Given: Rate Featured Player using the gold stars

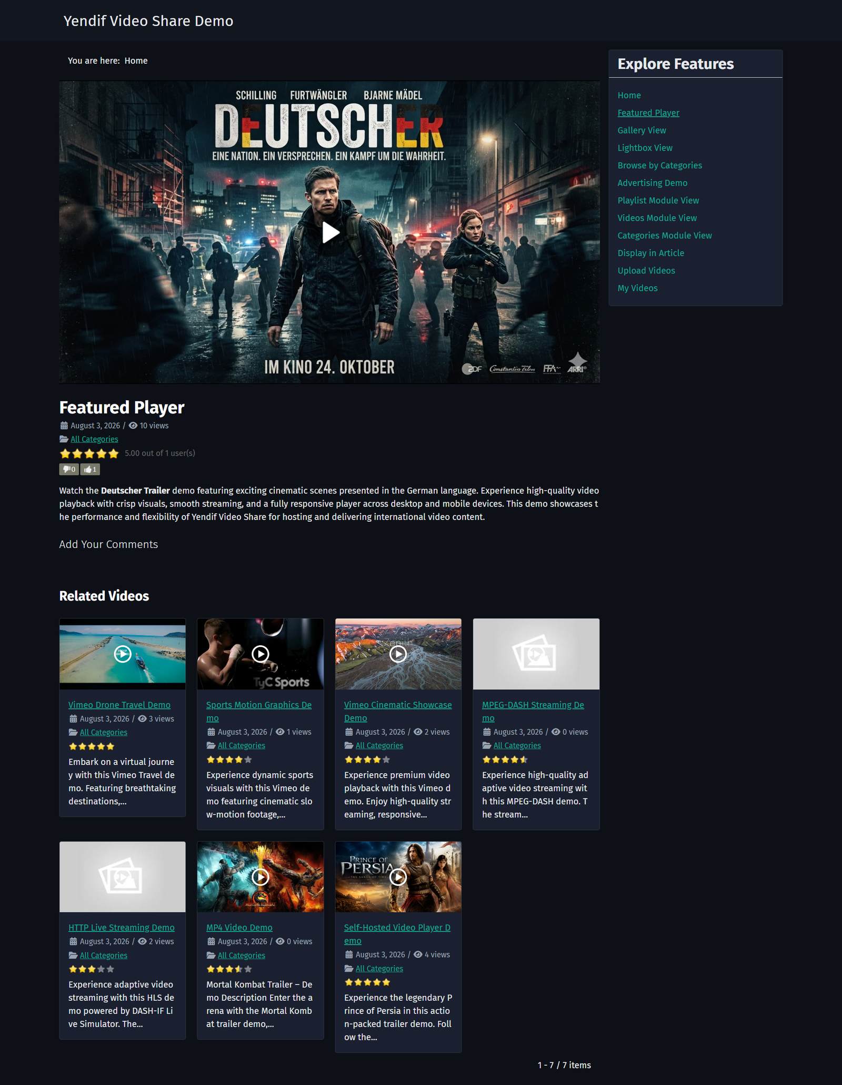Looking at the screenshot, I should (x=89, y=453).
